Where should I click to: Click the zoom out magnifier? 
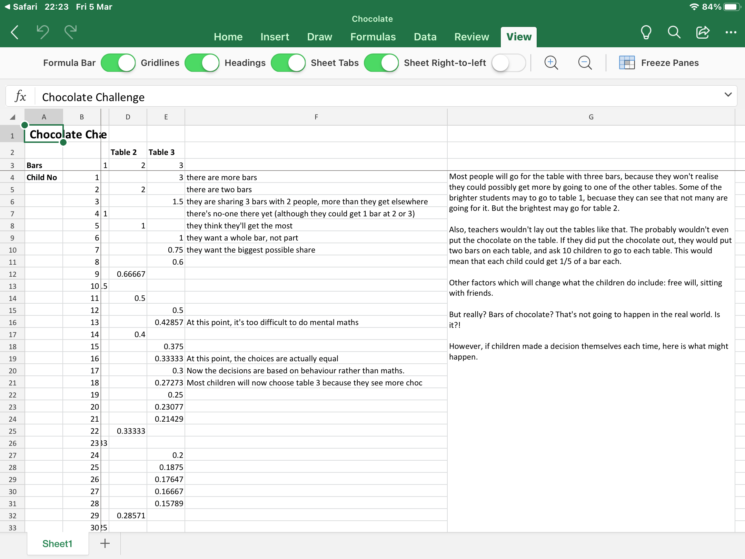(x=585, y=63)
